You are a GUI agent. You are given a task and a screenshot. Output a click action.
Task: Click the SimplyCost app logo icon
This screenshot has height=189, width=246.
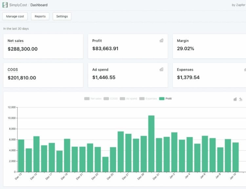pos(5,5)
